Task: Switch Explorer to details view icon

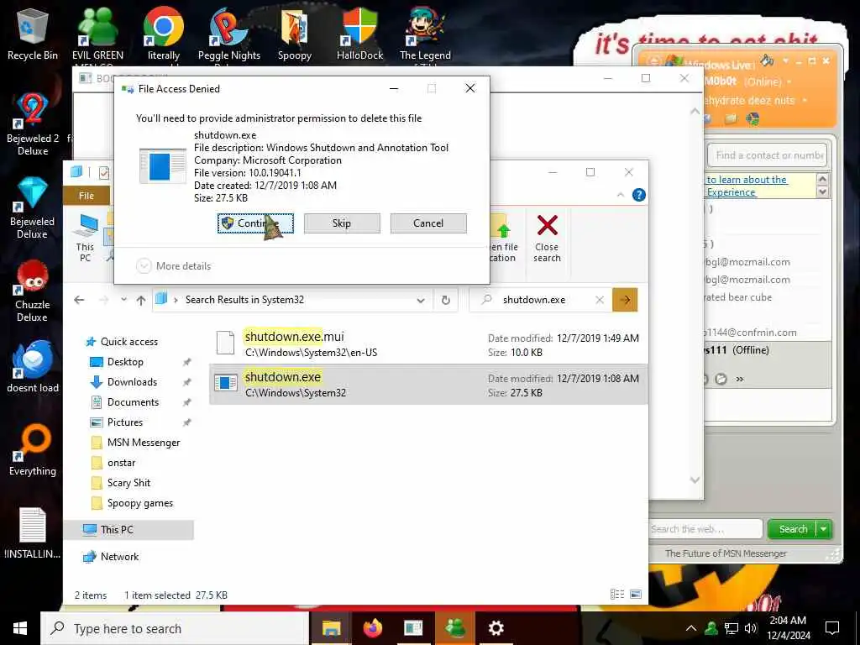Action: (617, 594)
